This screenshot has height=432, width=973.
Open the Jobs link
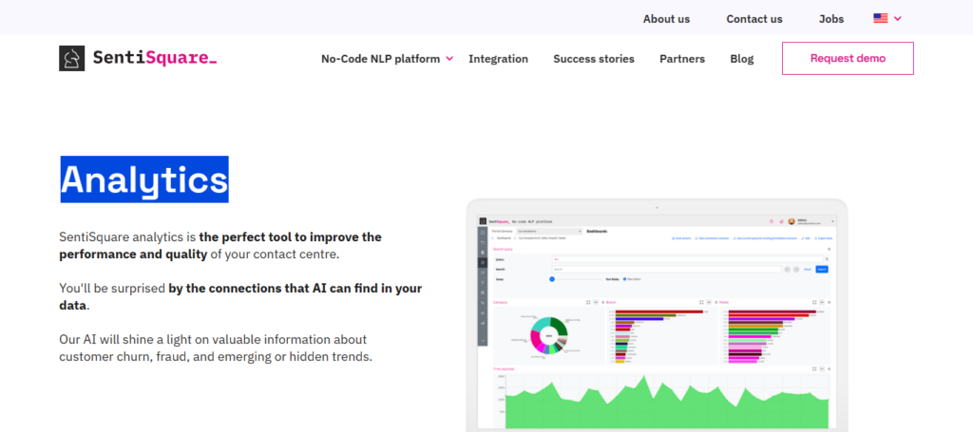[830, 19]
